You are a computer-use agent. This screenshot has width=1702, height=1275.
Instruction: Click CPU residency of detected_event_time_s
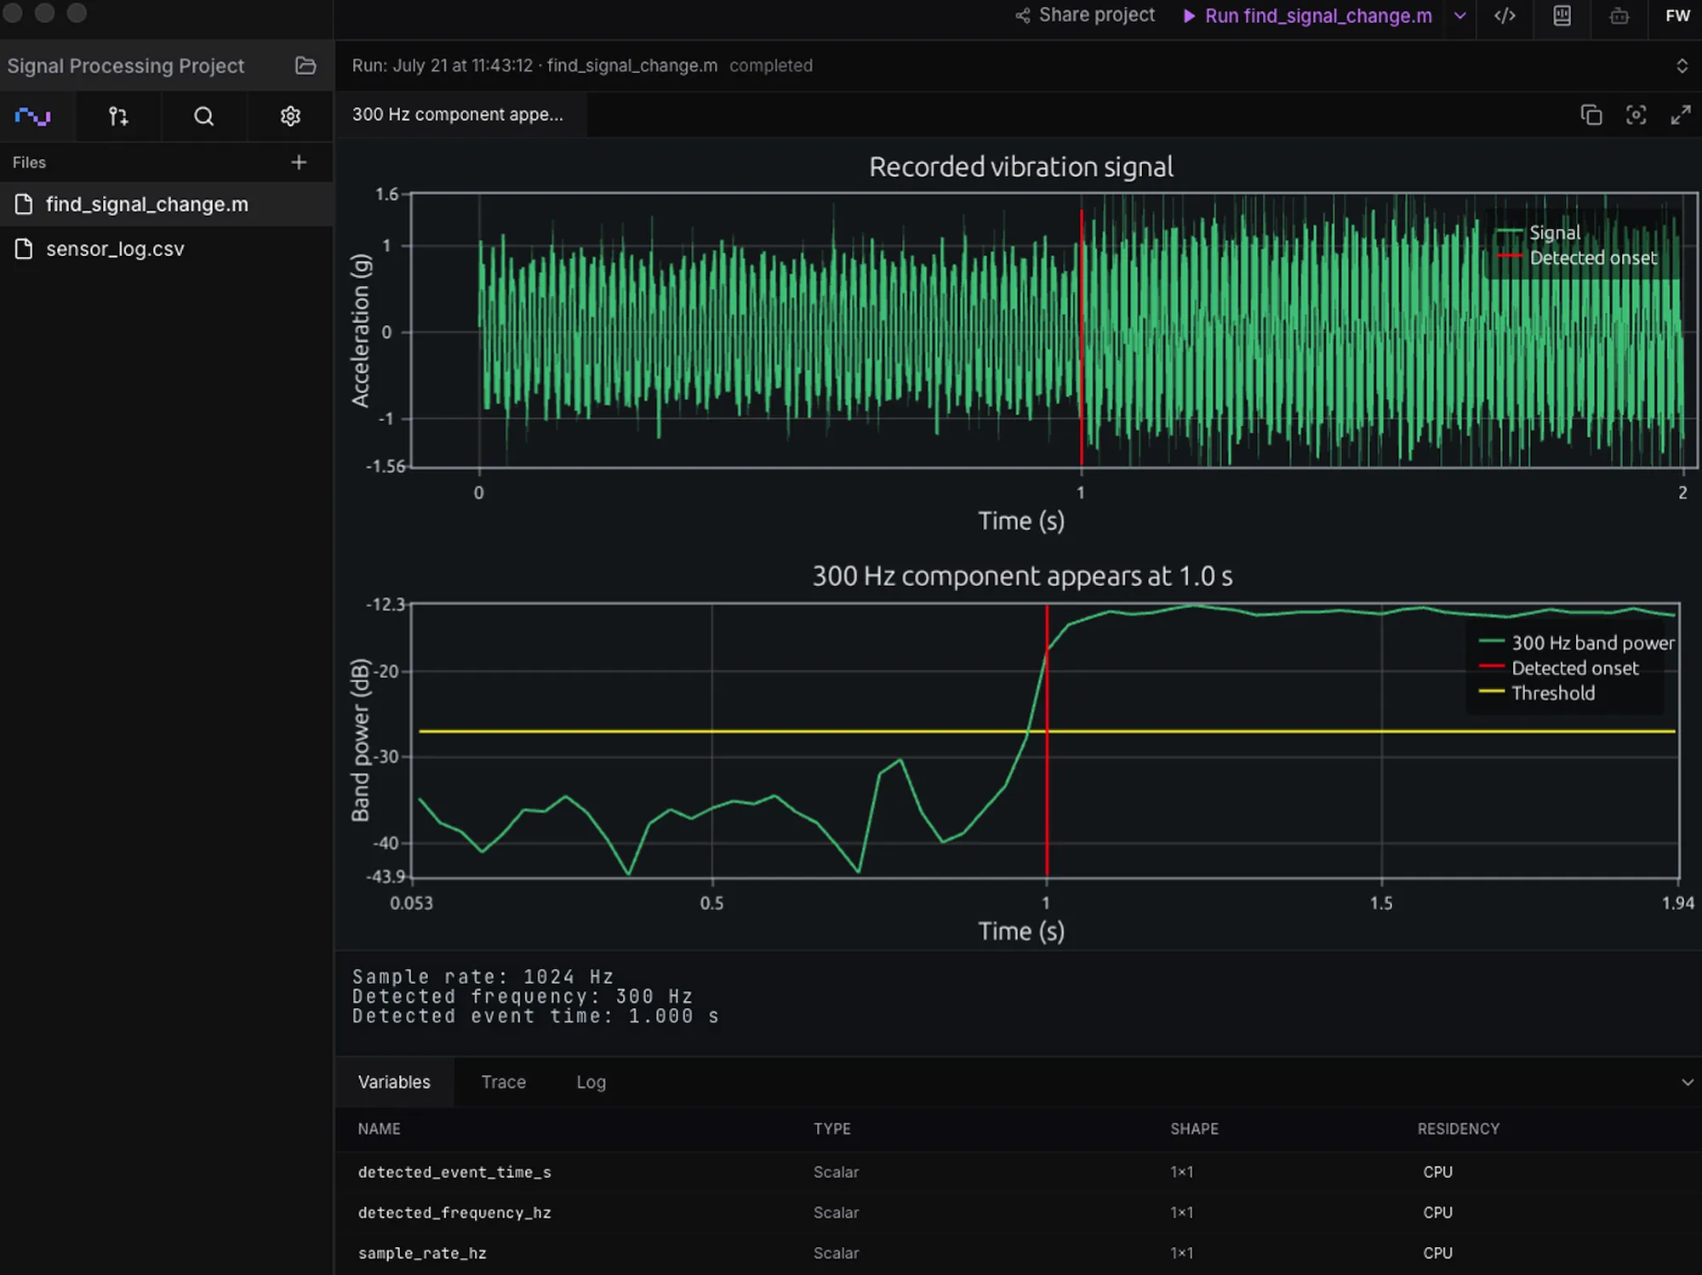coord(1438,1172)
